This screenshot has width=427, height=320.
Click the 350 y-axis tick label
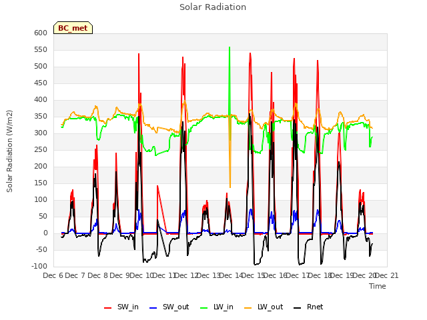click(41, 117)
